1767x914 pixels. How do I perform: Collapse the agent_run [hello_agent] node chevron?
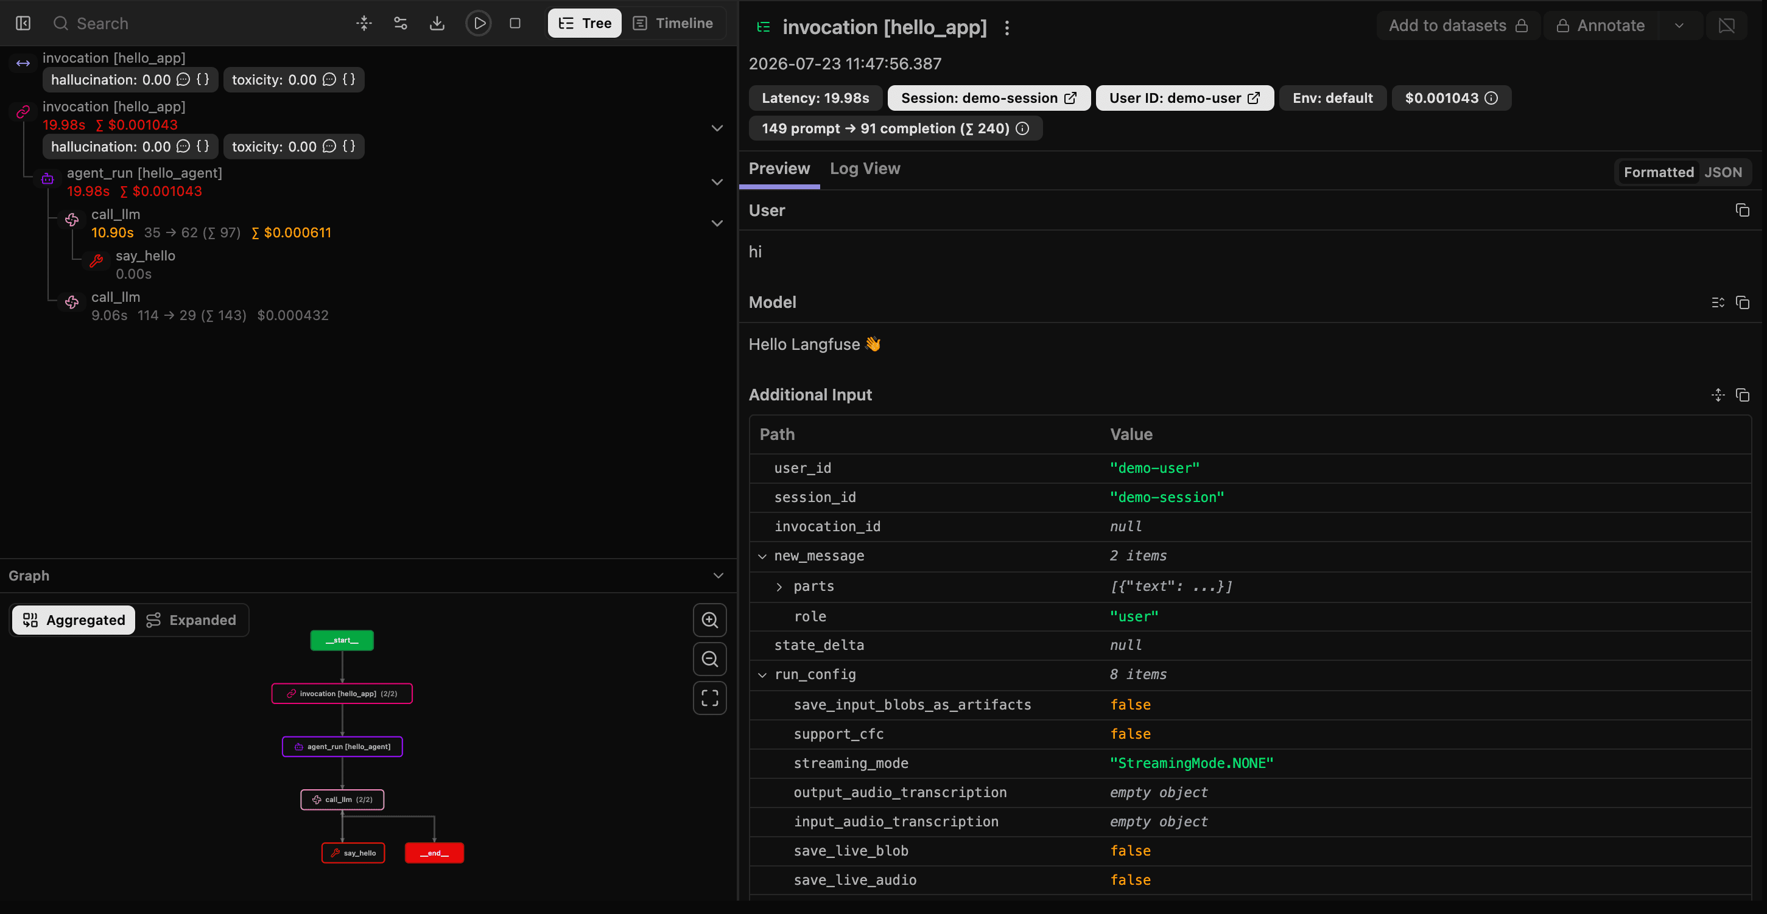(717, 182)
